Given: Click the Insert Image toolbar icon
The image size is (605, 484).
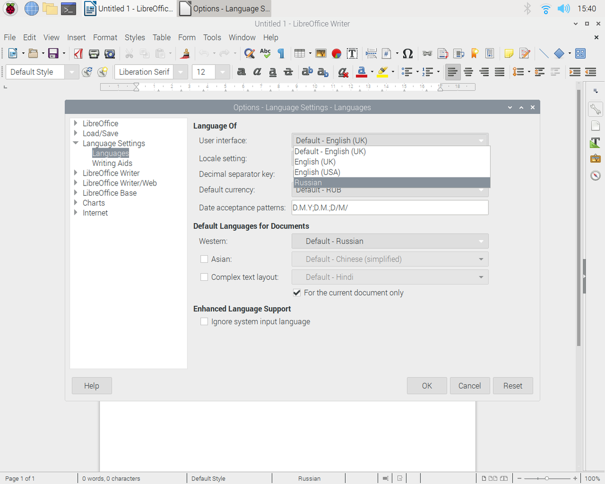Looking at the screenshot, I should 321,53.
